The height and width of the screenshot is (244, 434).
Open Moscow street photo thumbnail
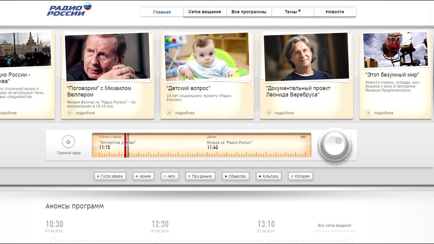[x=25, y=49]
